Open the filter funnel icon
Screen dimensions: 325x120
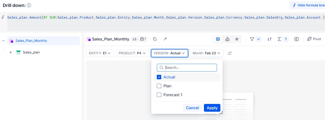(x=252, y=39)
